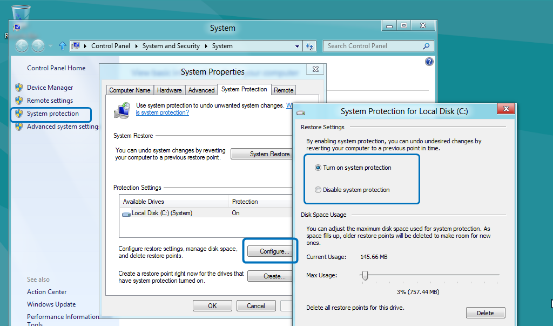553x326 pixels.
Task: Click the System protection sidebar link
Action: (53, 114)
